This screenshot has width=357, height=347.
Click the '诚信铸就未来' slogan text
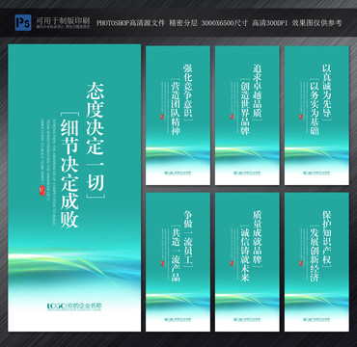[245, 254]
